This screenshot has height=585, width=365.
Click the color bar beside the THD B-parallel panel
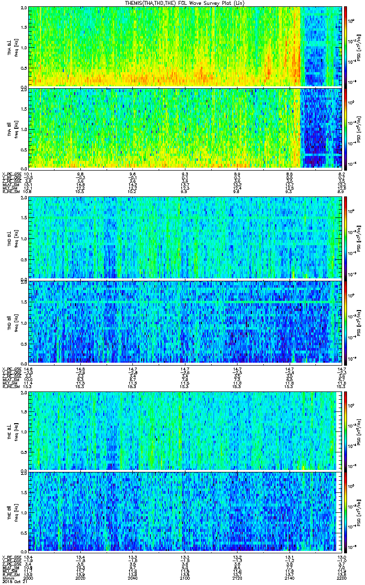click(346, 322)
